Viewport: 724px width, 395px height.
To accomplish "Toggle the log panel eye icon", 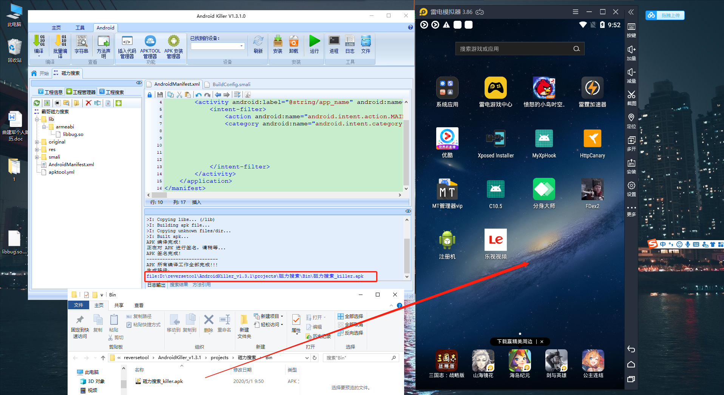I will pos(408,211).
